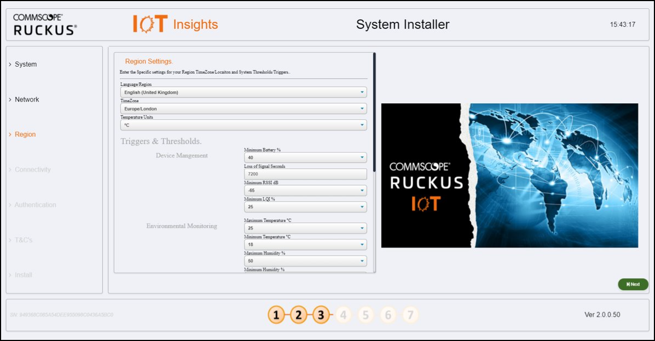Select the Install sidebar item

click(24, 275)
